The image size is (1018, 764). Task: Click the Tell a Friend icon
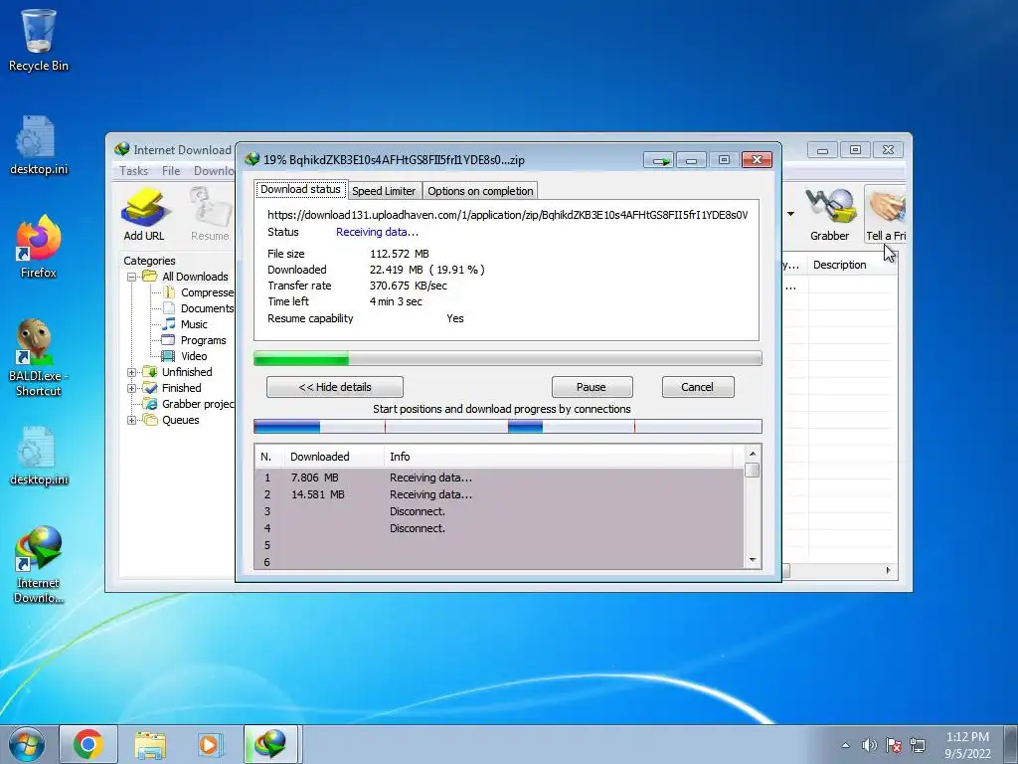(x=886, y=215)
